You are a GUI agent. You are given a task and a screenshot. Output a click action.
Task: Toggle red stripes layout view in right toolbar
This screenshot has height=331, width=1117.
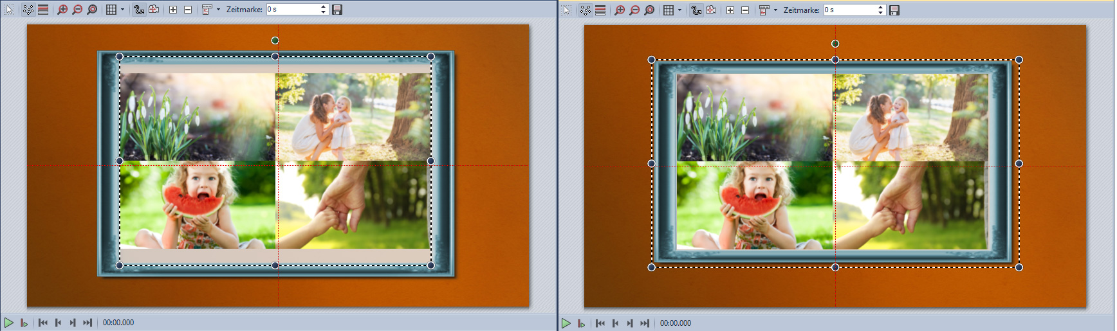[x=600, y=10]
